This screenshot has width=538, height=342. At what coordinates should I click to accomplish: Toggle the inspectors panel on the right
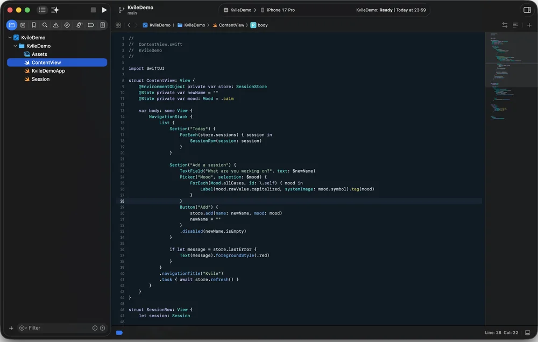pyautogui.click(x=527, y=10)
